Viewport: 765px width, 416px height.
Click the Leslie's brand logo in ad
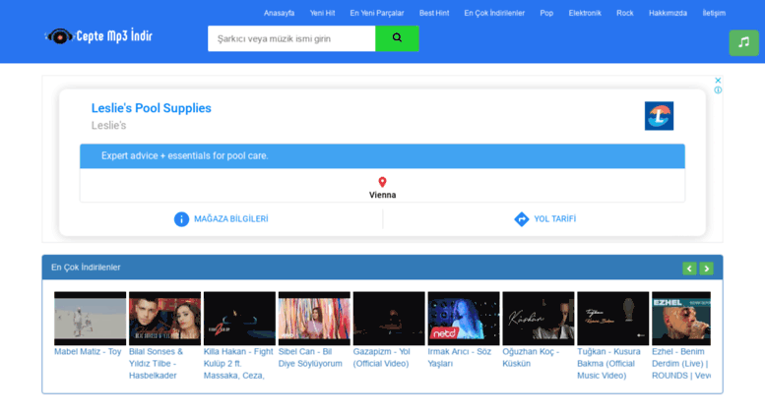tap(659, 116)
